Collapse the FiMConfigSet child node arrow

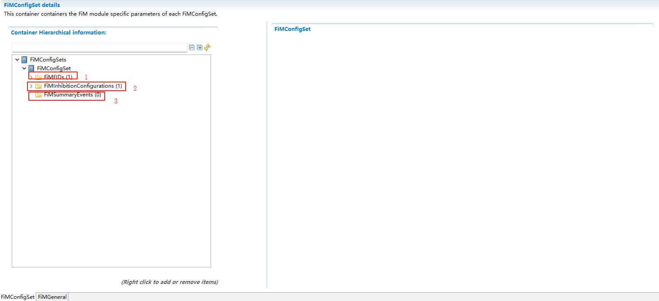24,68
